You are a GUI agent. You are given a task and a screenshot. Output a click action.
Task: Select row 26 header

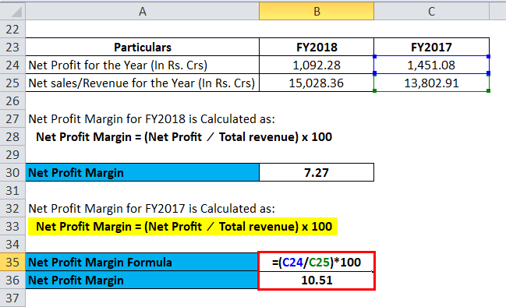(x=12, y=101)
